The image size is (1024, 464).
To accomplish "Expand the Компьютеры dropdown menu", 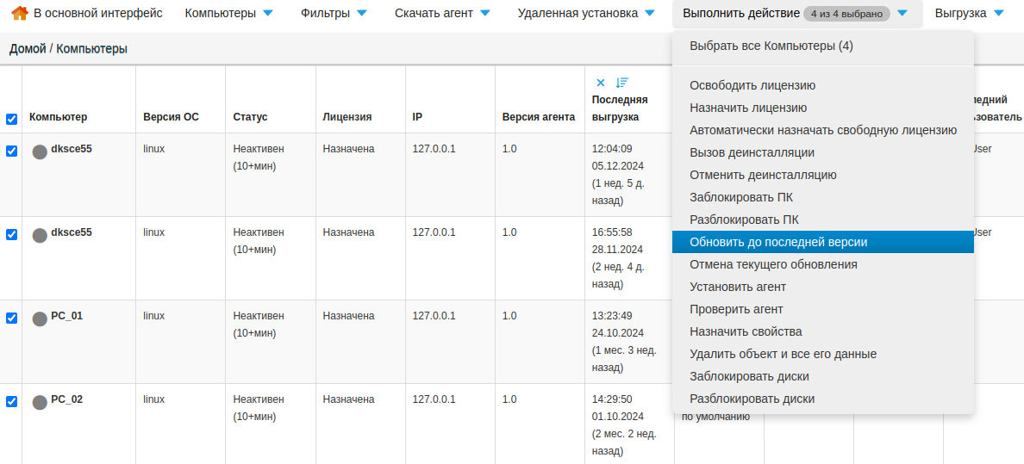I will tap(229, 13).
